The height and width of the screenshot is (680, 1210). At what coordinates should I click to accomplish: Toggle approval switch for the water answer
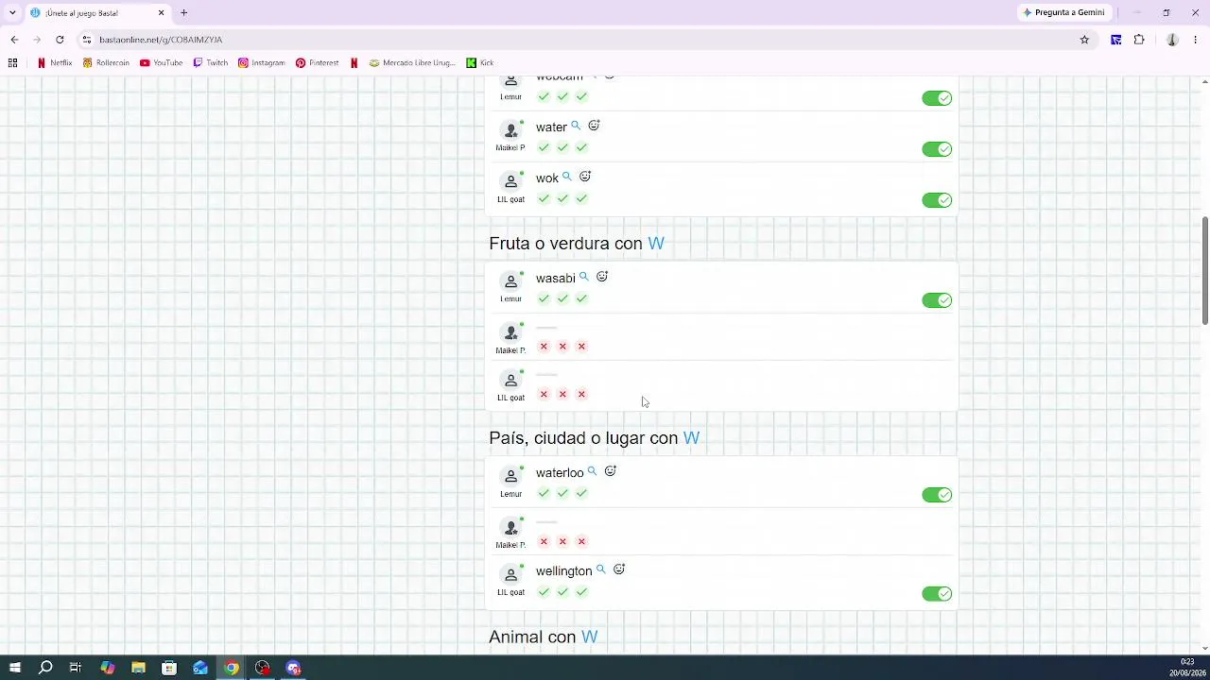[937, 149]
